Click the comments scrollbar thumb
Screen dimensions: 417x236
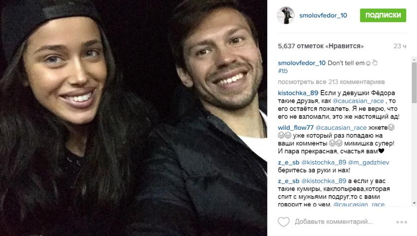pos(414,83)
